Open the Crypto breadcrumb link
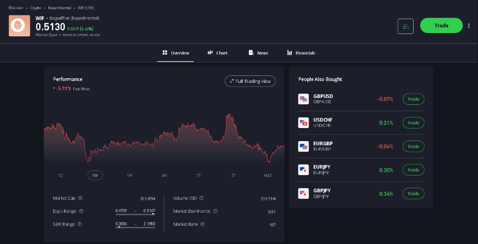This screenshot has width=478, height=244. point(36,8)
